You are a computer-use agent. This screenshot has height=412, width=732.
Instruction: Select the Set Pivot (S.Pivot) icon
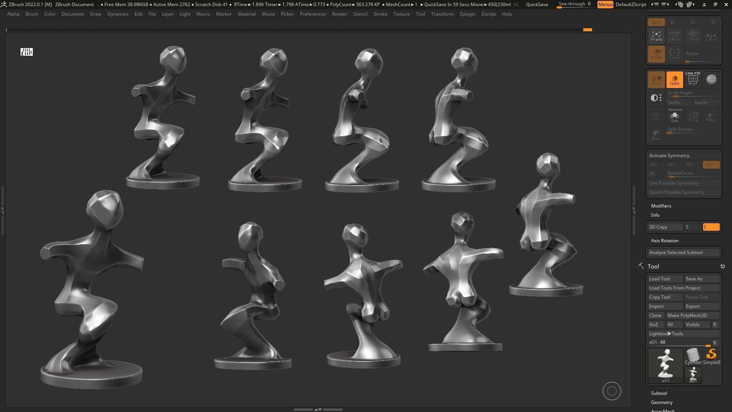coord(674,36)
